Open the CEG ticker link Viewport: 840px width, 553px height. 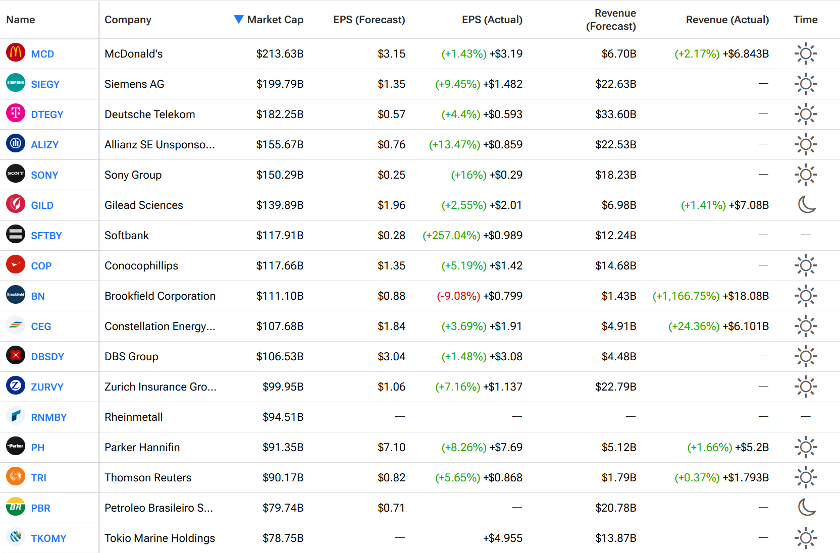tap(41, 326)
